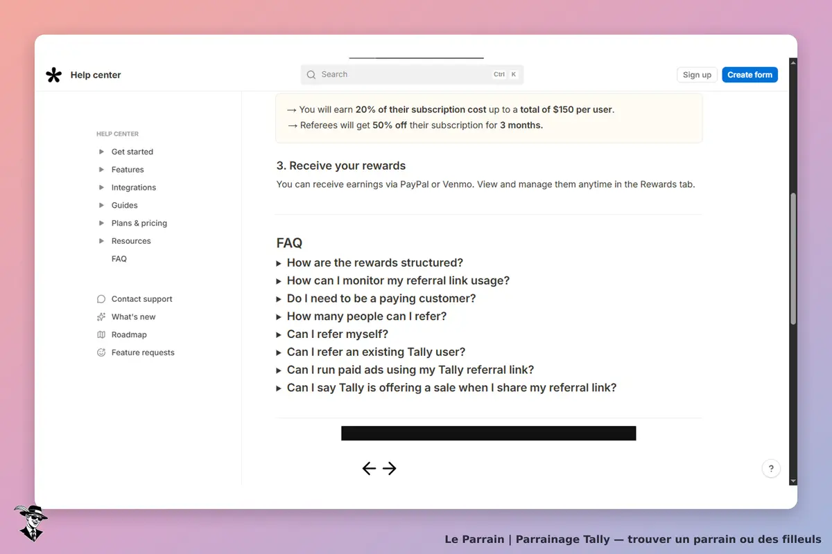Click the "3. Receive your rewards" heading
The height and width of the screenshot is (554, 832).
coord(341,166)
